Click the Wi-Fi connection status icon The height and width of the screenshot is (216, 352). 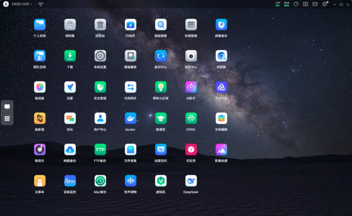[40, 4]
